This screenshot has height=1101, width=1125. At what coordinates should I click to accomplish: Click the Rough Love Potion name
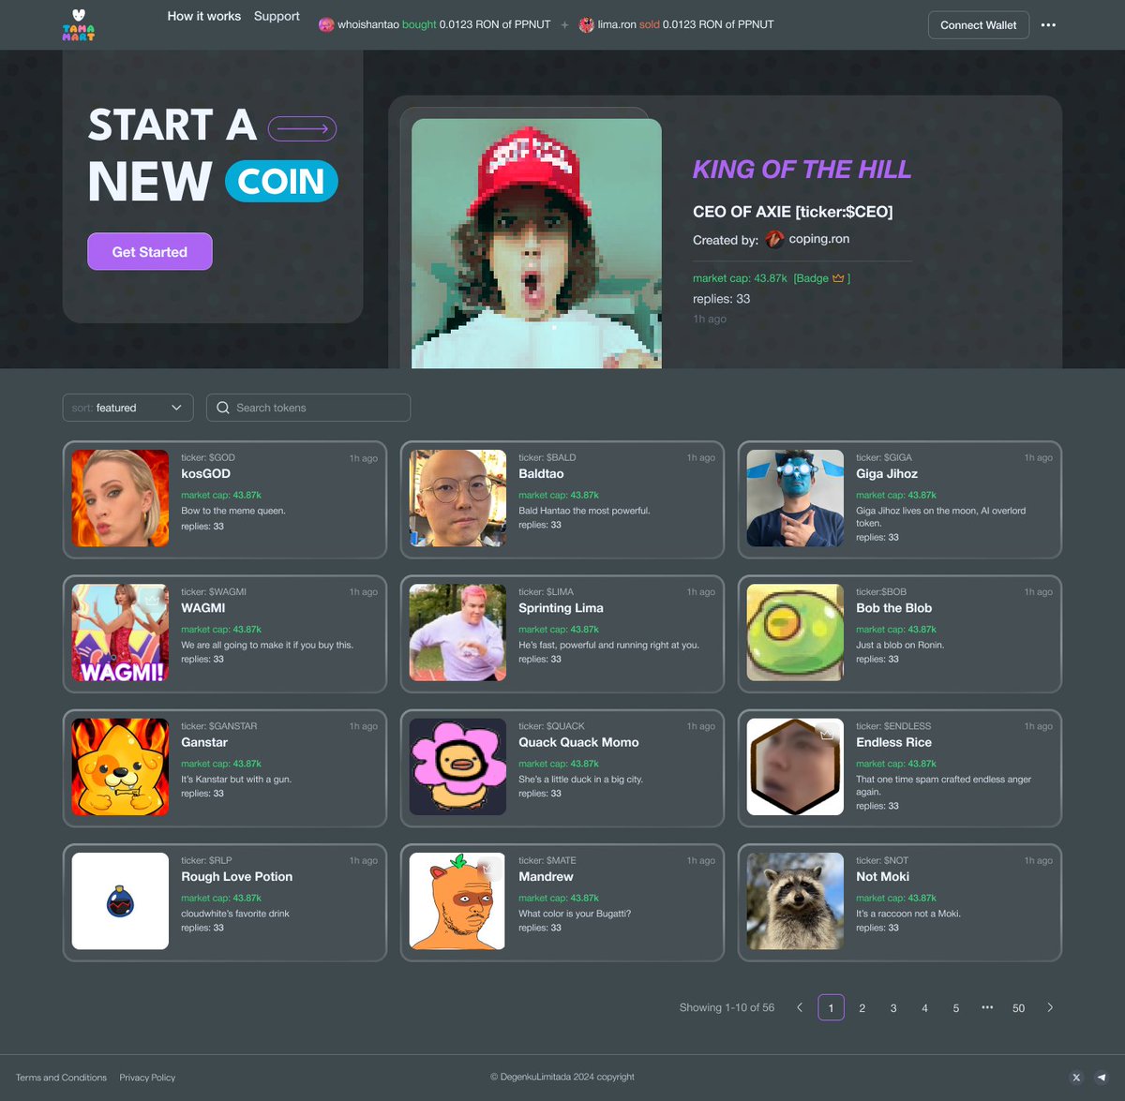pyautogui.click(x=236, y=877)
